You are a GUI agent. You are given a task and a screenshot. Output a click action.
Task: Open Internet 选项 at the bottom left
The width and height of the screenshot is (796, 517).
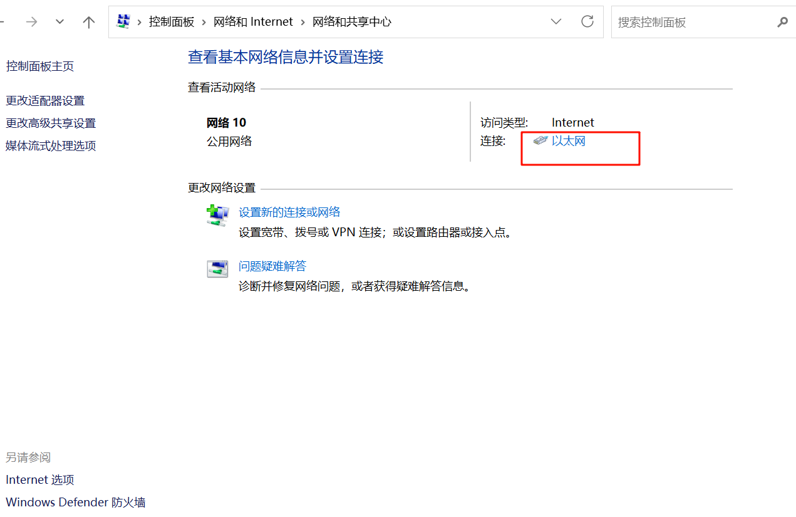(39, 479)
